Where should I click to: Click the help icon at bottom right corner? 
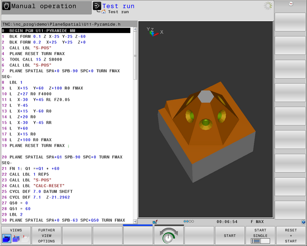304,221
